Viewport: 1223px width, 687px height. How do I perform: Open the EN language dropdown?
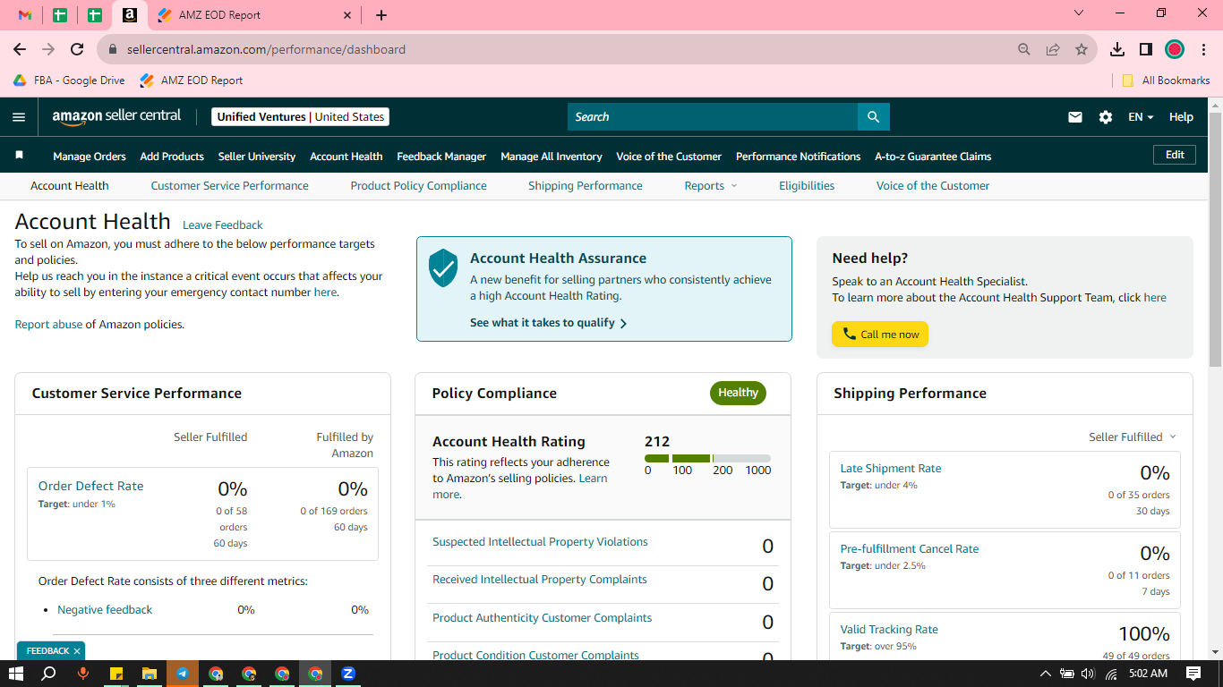[1141, 117]
